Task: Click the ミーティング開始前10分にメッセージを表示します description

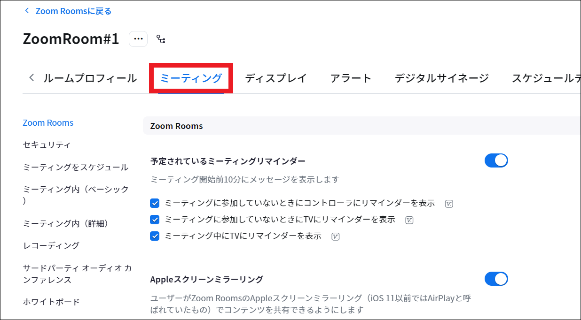Action: pos(245,179)
